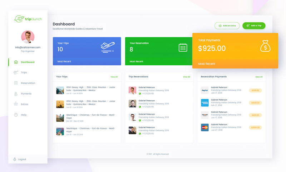Image resolution: width=286 pixels, height=172 pixels.
Task: Click the $925.00 total payments value
Action: [212, 49]
